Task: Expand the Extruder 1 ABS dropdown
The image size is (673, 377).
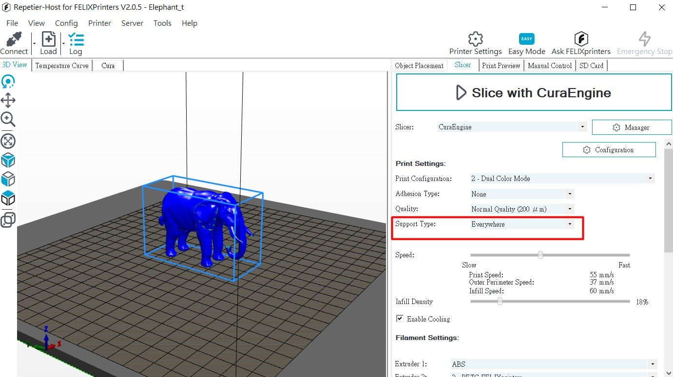Action: (x=652, y=364)
